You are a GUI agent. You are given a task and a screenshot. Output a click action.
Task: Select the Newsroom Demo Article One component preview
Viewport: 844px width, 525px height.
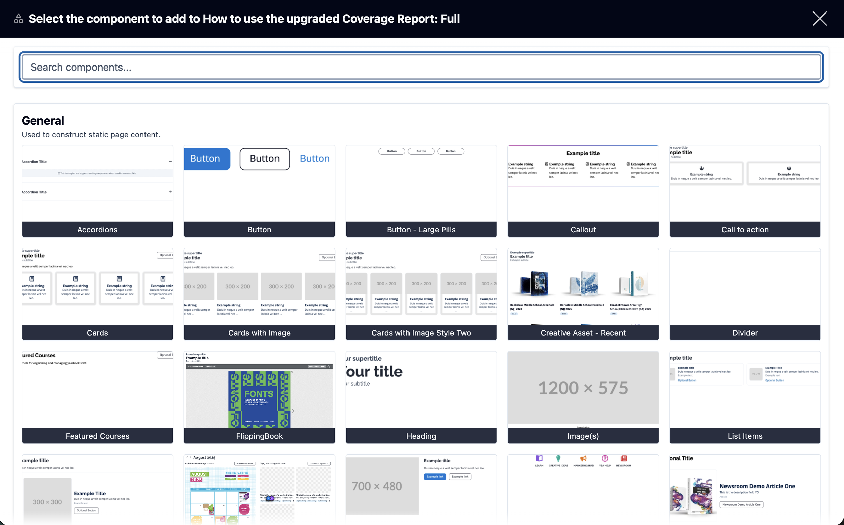click(x=745, y=490)
